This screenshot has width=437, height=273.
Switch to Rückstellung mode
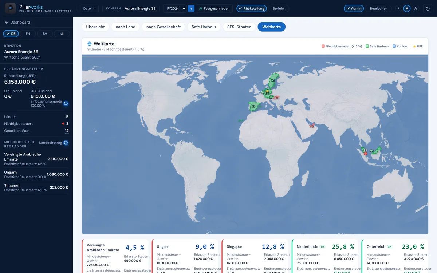(x=251, y=8)
